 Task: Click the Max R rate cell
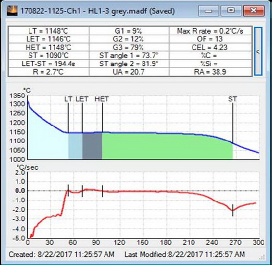click(x=211, y=31)
